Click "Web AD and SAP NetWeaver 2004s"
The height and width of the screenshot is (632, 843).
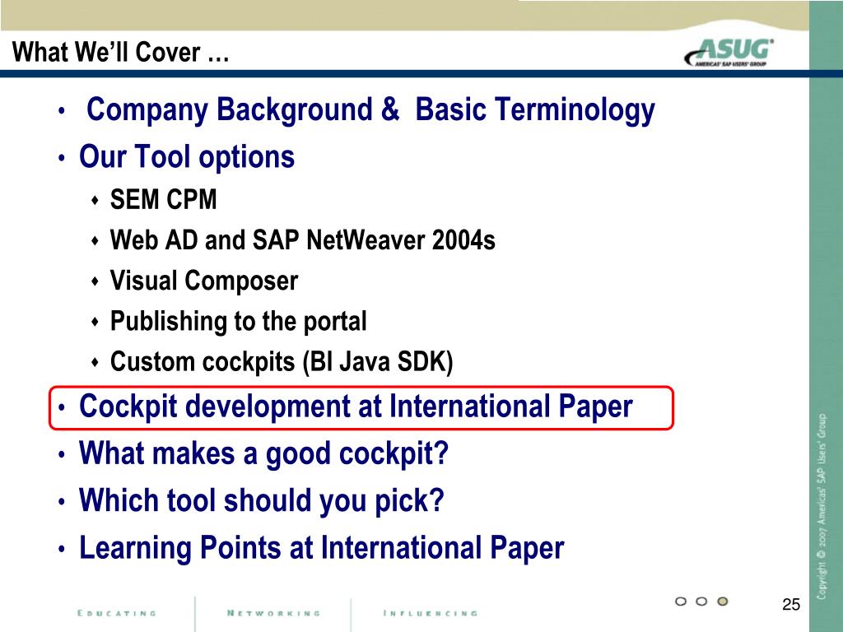point(303,239)
